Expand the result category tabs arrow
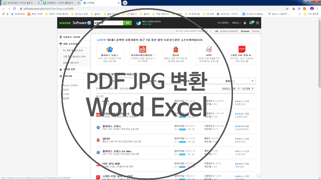This screenshot has height=180, width=321. click(252, 81)
